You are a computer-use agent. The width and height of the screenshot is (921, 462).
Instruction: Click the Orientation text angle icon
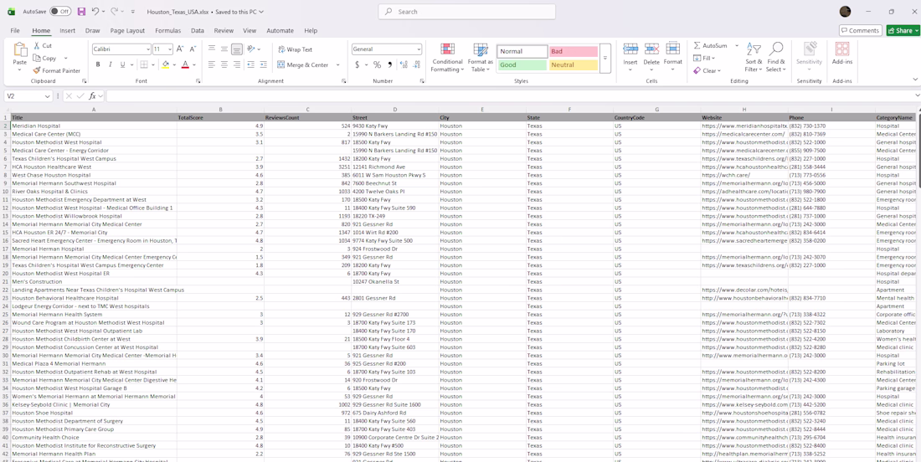[251, 49]
